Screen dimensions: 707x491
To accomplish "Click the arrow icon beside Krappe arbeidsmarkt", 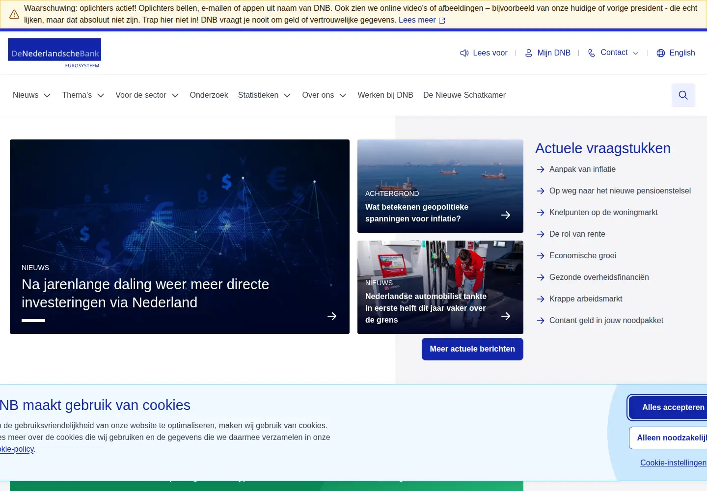I will (x=541, y=299).
